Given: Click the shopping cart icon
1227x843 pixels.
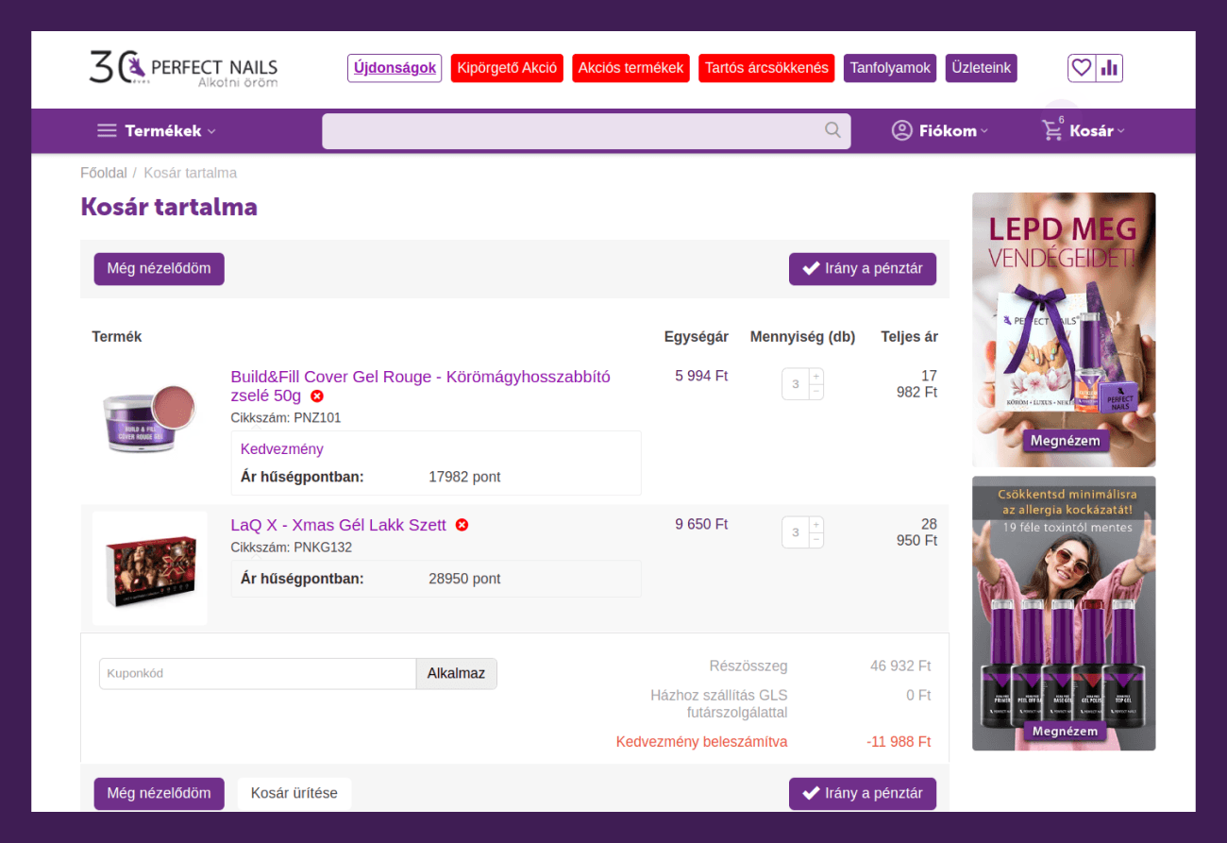Looking at the screenshot, I should point(1051,131).
